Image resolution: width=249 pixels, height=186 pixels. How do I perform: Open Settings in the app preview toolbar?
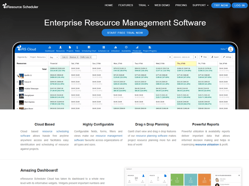coord(227,57)
